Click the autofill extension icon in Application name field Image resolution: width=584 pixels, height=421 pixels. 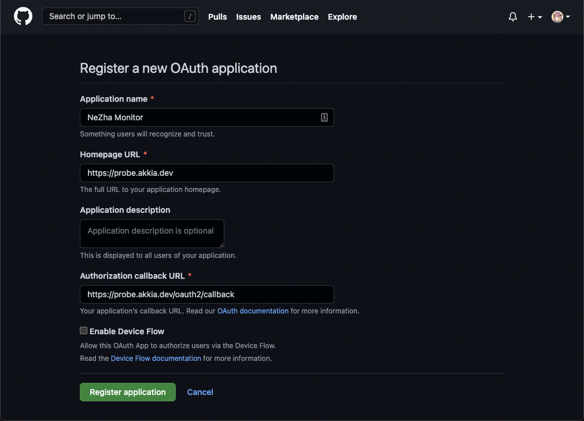(325, 117)
